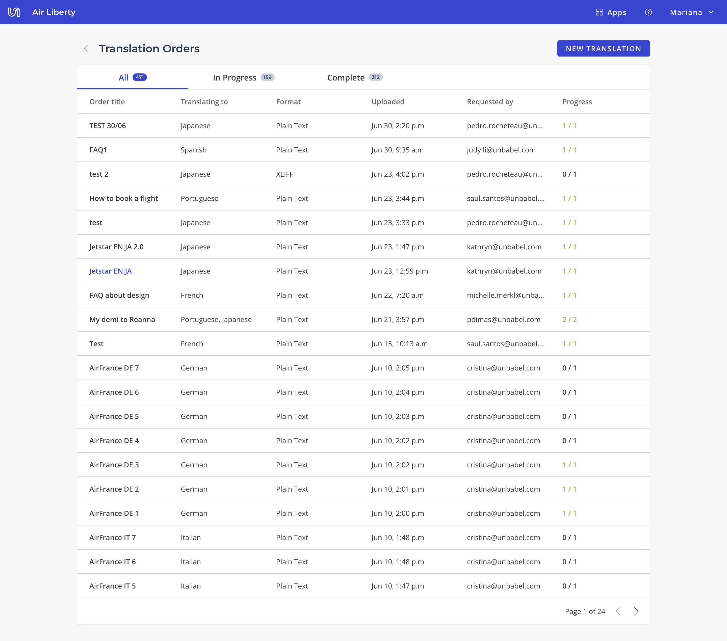
Task: Click the Order title column header
Action: tap(107, 101)
